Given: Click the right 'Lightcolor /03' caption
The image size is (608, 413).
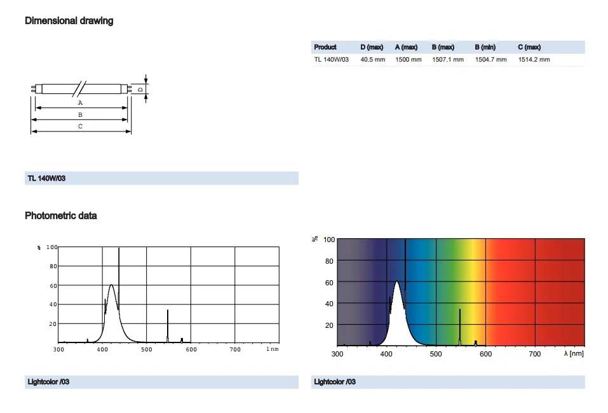Looking at the screenshot, I should (448, 382).
